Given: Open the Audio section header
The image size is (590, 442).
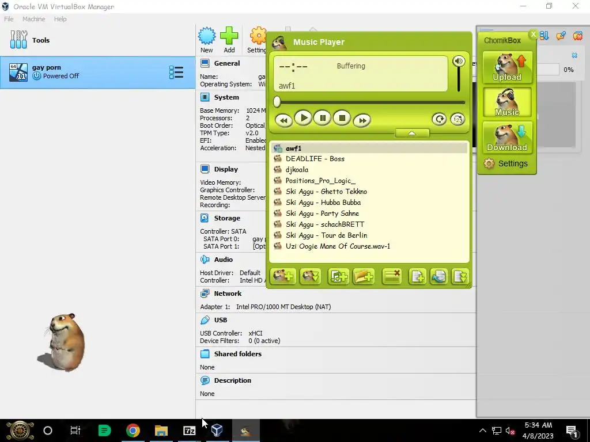Looking at the screenshot, I should click(x=224, y=260).
